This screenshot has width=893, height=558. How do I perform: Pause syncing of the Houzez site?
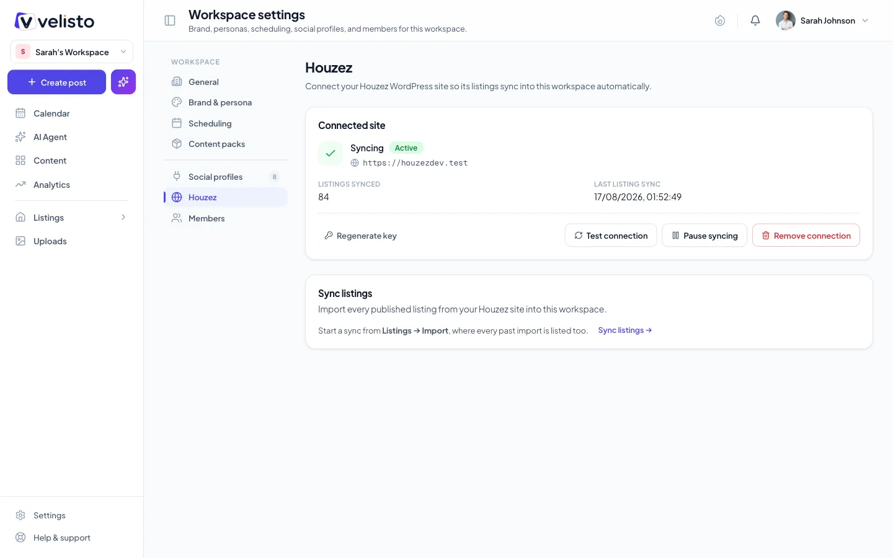pyautogui.click(x=704, y=236)
